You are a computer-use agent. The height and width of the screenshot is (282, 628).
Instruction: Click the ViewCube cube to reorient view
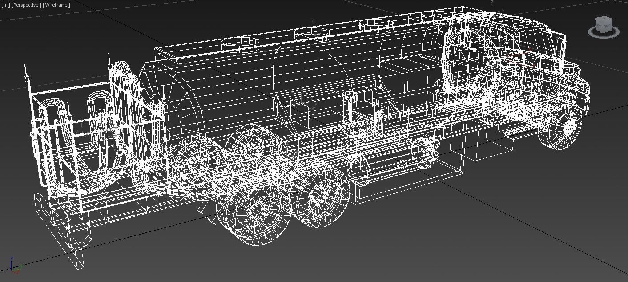604,24
